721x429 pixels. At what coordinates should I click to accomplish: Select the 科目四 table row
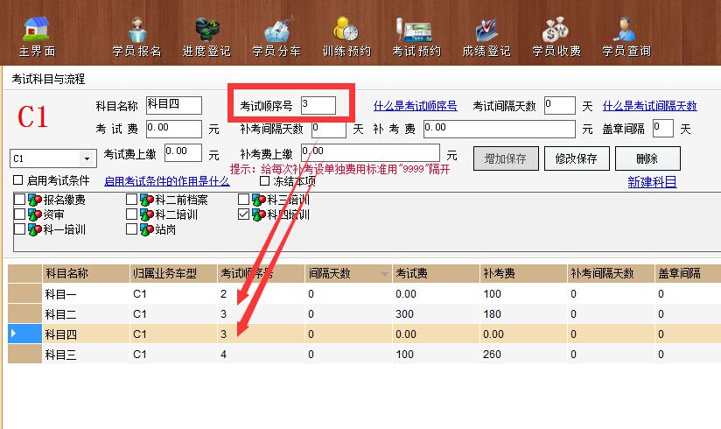point(364,334)
